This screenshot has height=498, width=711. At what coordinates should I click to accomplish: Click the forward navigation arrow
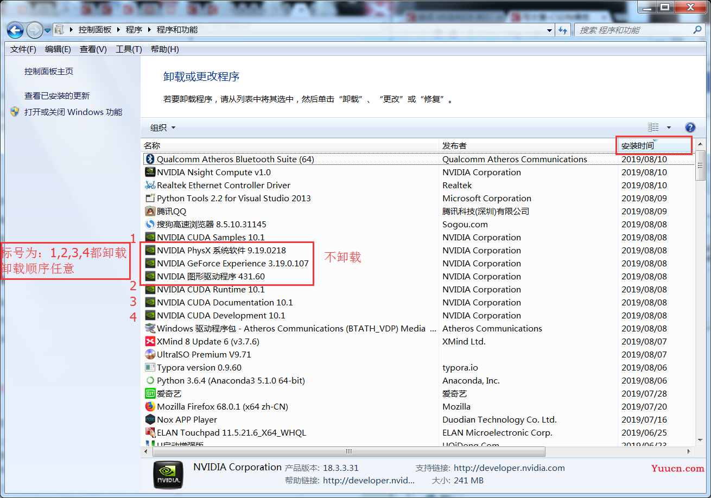(x=34, y=30)
